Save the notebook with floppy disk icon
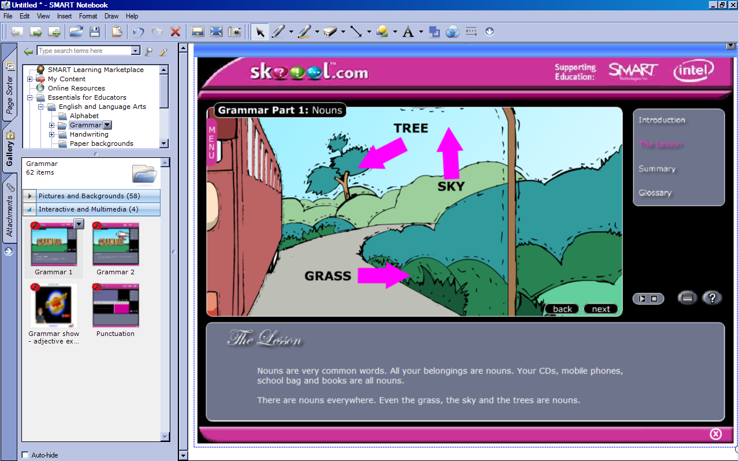The height and width of the screenshot is (461, 739). pyautogui.click(x=95, y=32)
